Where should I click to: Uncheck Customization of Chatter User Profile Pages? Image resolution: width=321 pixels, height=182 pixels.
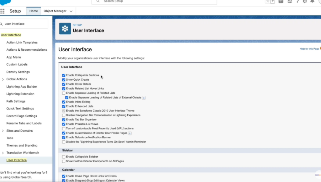[x=64, y=133]
